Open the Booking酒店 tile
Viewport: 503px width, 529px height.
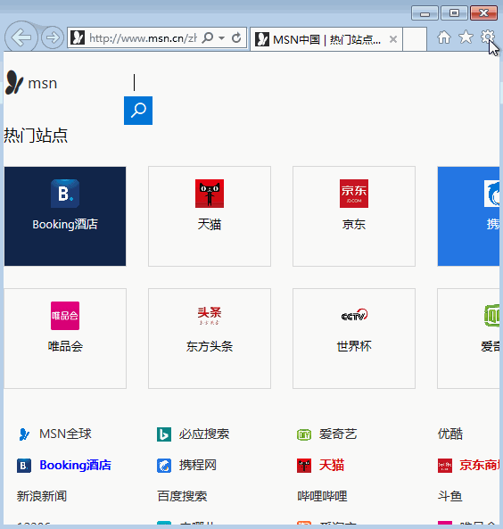[65, 216]
